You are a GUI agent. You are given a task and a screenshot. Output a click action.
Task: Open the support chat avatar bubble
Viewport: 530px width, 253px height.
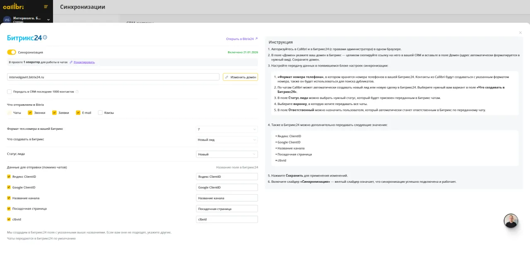click(511, 221)
